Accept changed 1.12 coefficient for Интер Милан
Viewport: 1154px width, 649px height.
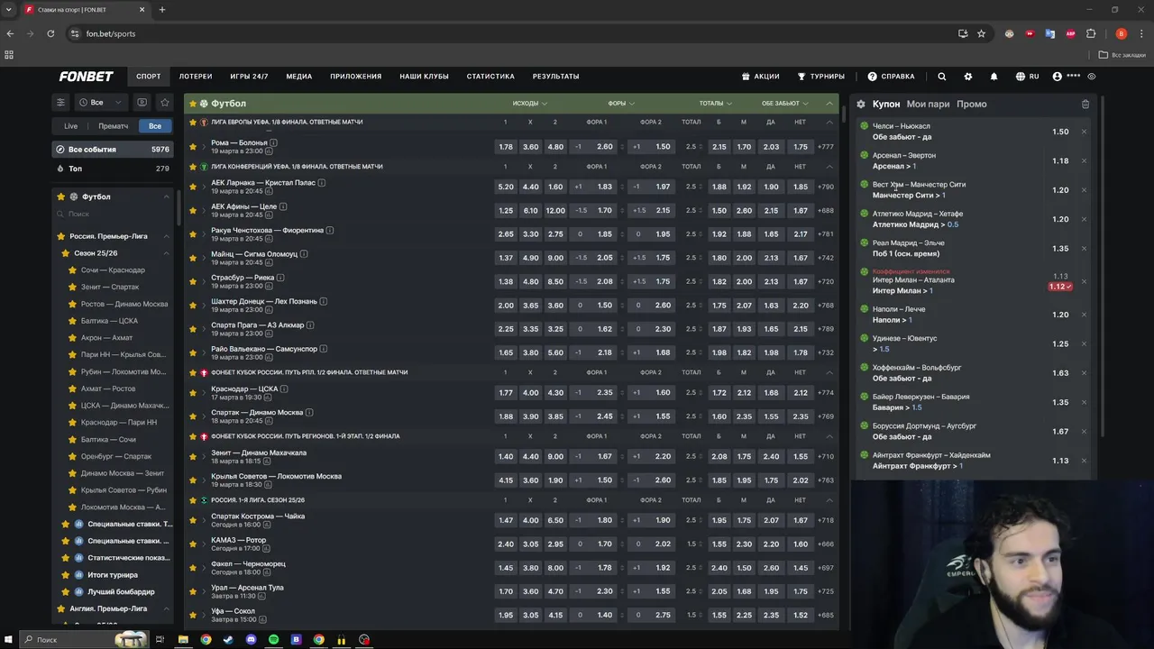1059,287
